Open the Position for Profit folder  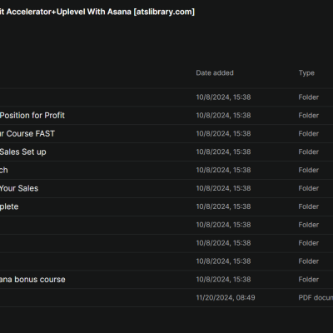pyautogui.click(x=32, y=116)
